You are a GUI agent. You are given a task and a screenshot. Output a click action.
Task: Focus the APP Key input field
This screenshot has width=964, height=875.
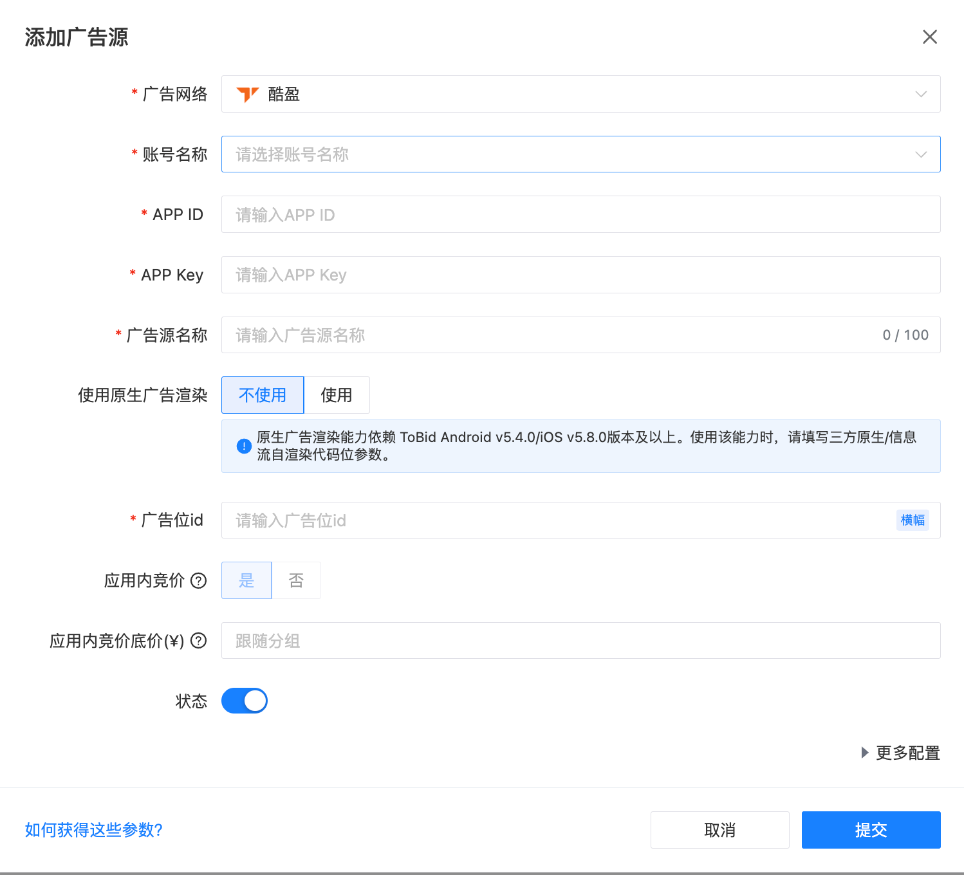[x=580, y=275]
